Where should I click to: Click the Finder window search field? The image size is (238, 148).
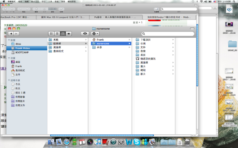tap(168, 34)
